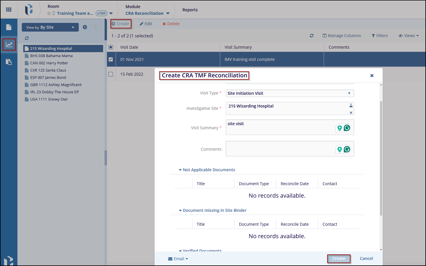Open the View by By Site dropdown
426x266 pixels.
(50, 27)
